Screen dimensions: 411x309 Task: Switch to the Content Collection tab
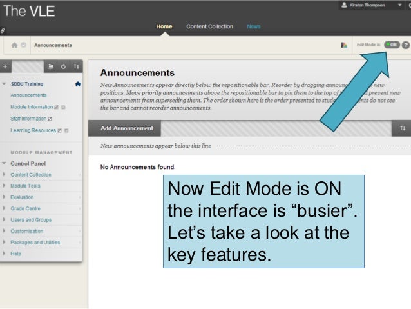click(x=210, y=26)
